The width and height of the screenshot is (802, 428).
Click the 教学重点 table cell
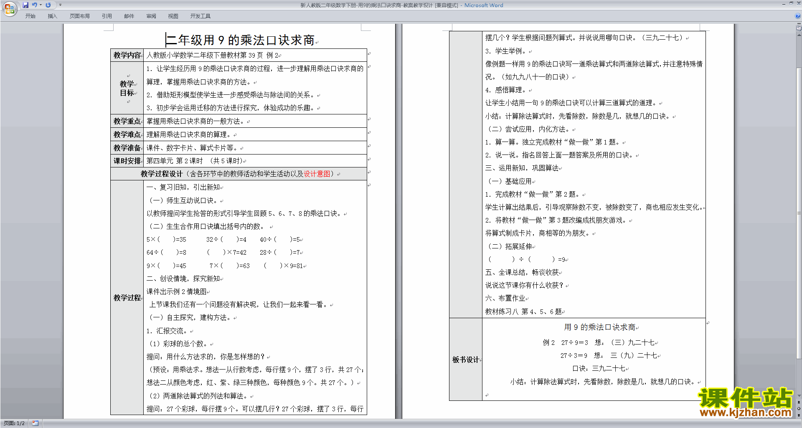click(x=127, y=121)
